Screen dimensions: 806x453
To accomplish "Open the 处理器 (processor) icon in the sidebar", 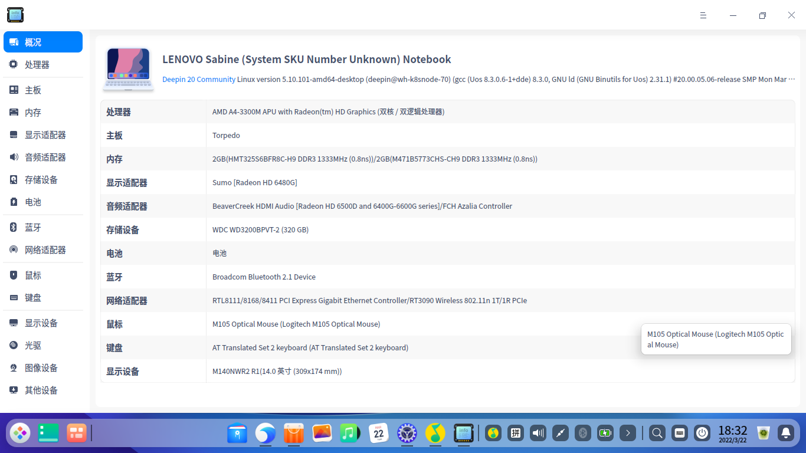I will click(x=14, y=64).
